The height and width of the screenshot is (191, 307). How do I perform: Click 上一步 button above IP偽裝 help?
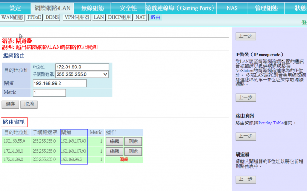[246, 36]
